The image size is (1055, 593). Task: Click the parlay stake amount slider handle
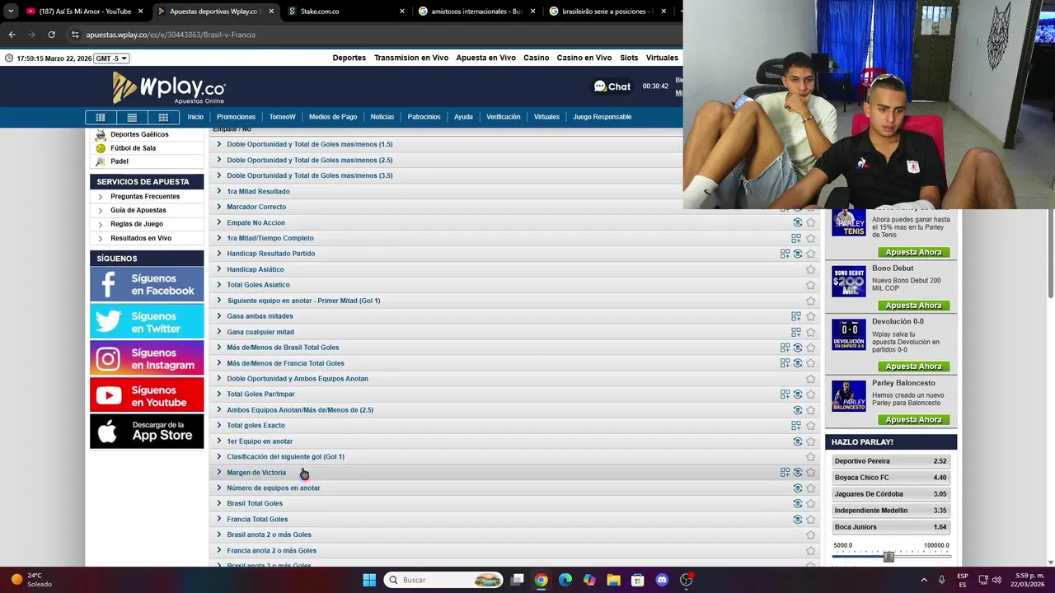tap(889, 557)
